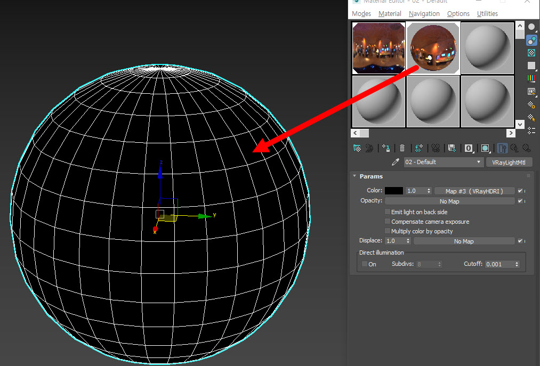Click the Subdivs spinner arrows
Viewport: 540px width, 366px height.
tap(439, 264)
